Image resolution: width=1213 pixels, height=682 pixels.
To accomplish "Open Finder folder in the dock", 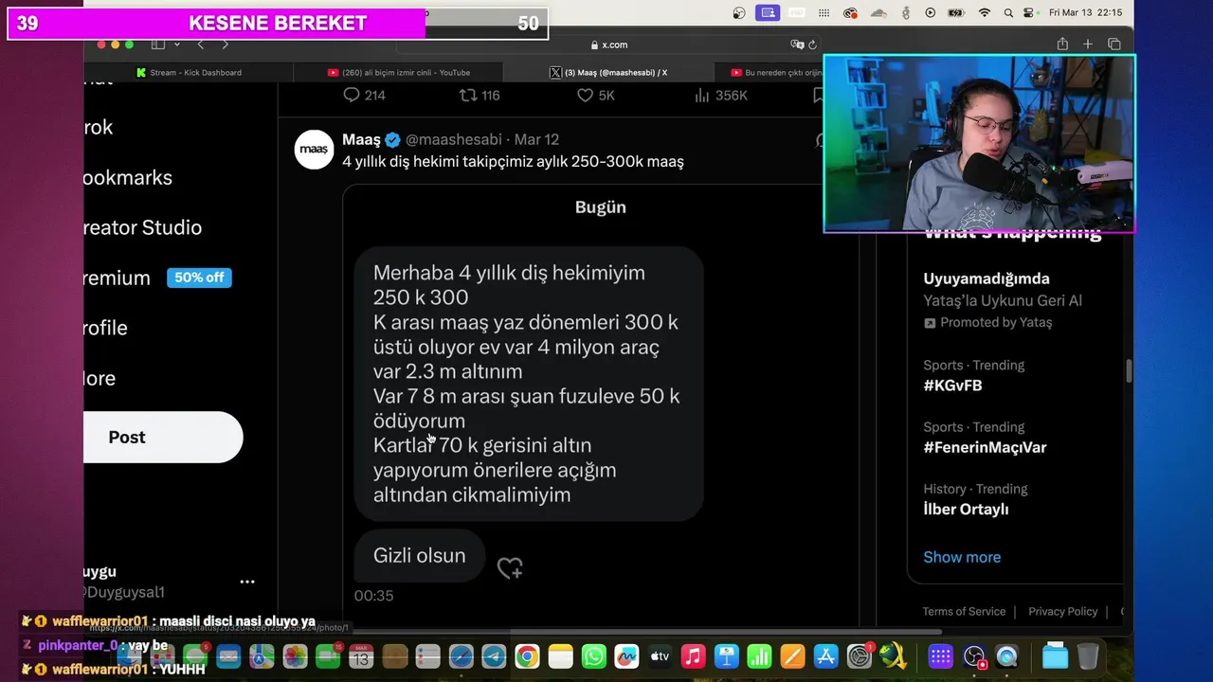I will tap(1055, 656).
